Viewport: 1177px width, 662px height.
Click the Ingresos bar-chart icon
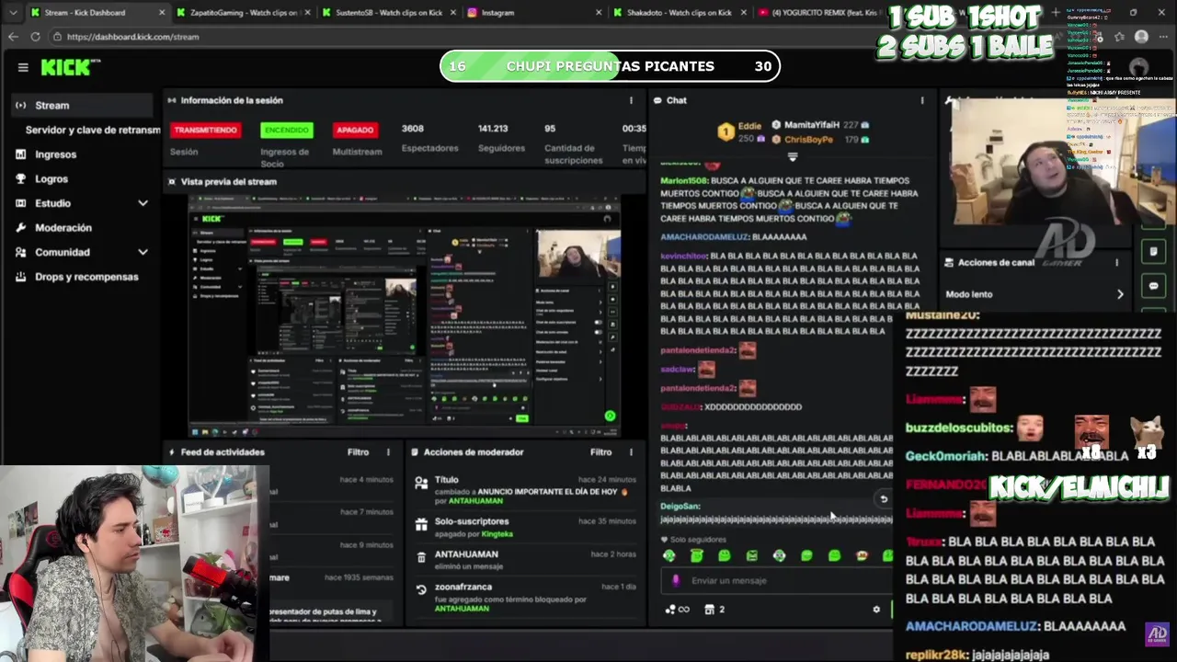pos(20,154)
